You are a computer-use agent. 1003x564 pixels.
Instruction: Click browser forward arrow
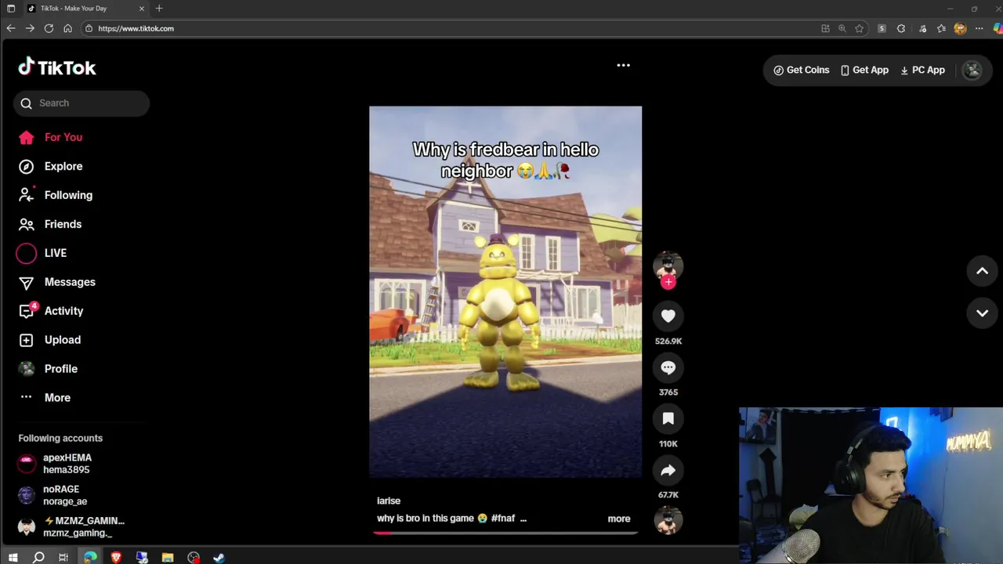coord(30,28)
